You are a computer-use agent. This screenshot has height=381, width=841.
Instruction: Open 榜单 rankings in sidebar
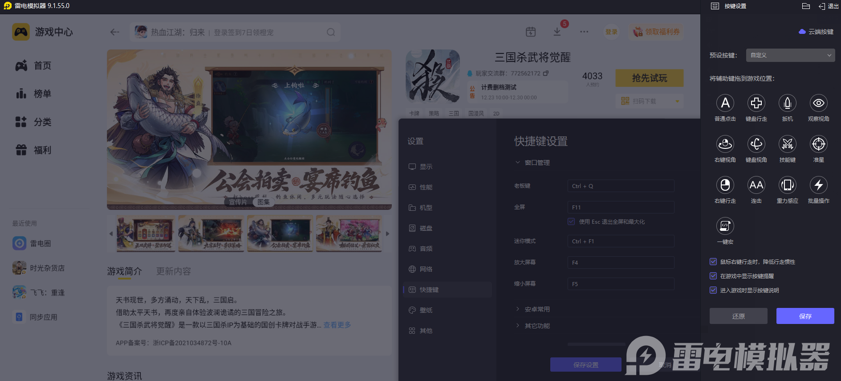(x=34, y=94)
